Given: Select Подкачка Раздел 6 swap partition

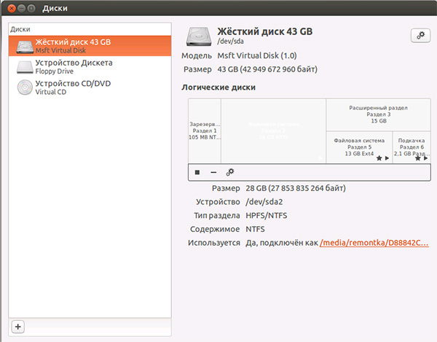Looking at the screenshot, I should pos(412,147).
